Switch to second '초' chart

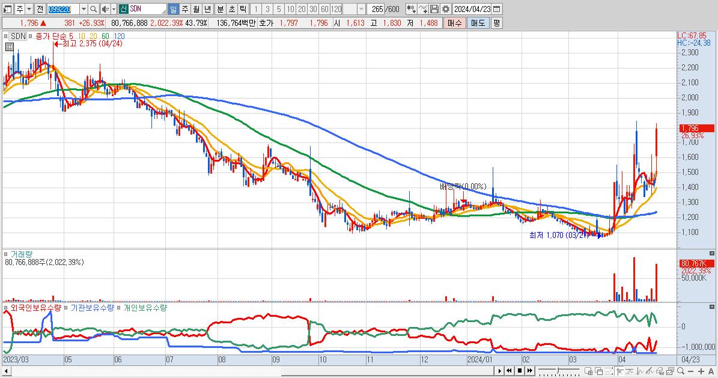232,8
